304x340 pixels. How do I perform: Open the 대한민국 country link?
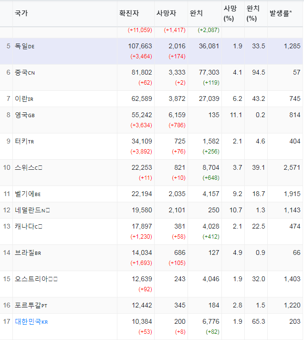tap(28, 322)
